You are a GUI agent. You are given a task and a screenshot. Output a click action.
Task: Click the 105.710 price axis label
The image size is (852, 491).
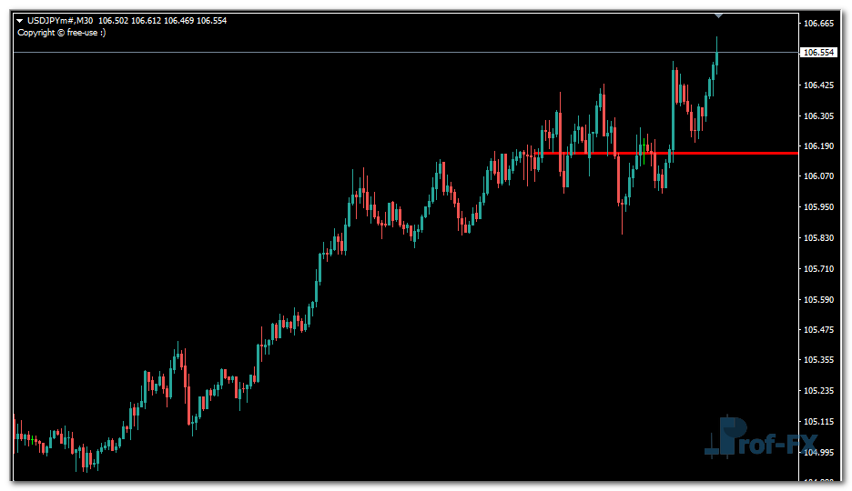818,269
